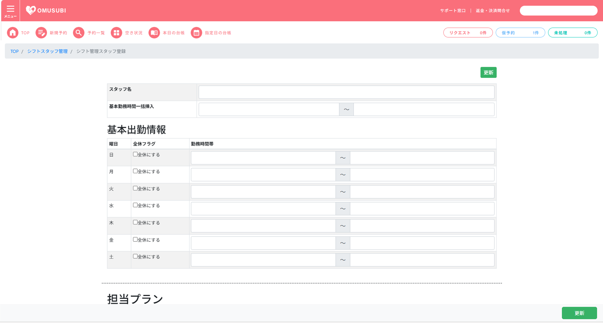Click the 勤務時間帯 column header

pyautogui.click(x=202, y=144)
